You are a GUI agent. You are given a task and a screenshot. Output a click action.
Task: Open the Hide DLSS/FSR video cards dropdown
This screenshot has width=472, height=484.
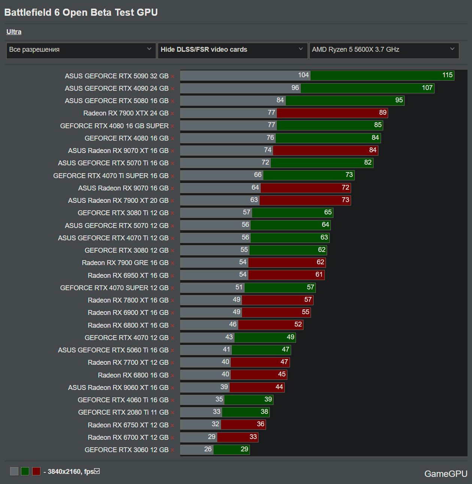(x=233, y=51)
